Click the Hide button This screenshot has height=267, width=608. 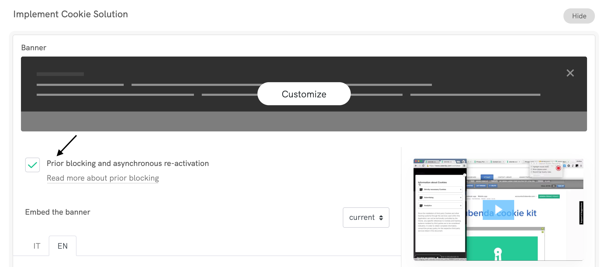(579, 16)
